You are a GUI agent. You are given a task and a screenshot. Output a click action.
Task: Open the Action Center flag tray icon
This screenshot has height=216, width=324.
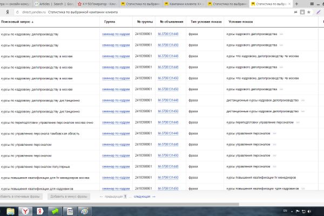298,211
